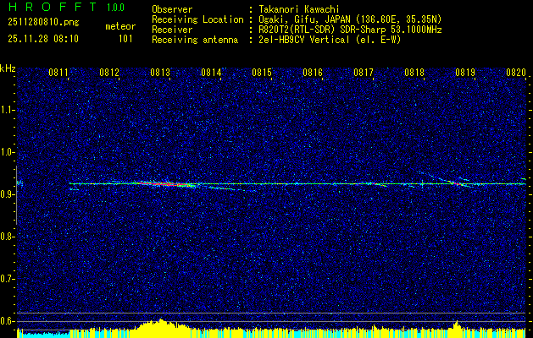Click the 0819 time axis marker

[x=465, y=73]
